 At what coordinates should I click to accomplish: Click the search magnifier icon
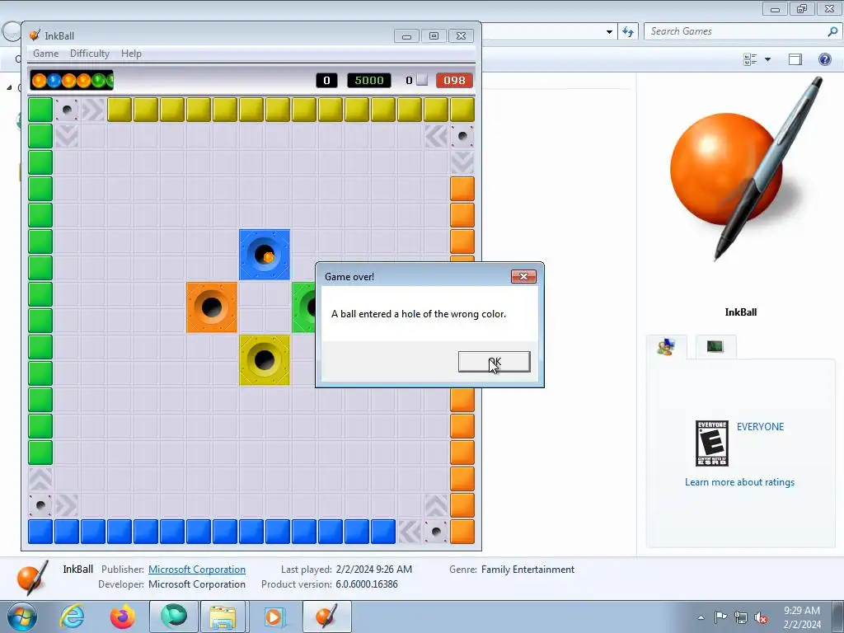pos(832,31)
